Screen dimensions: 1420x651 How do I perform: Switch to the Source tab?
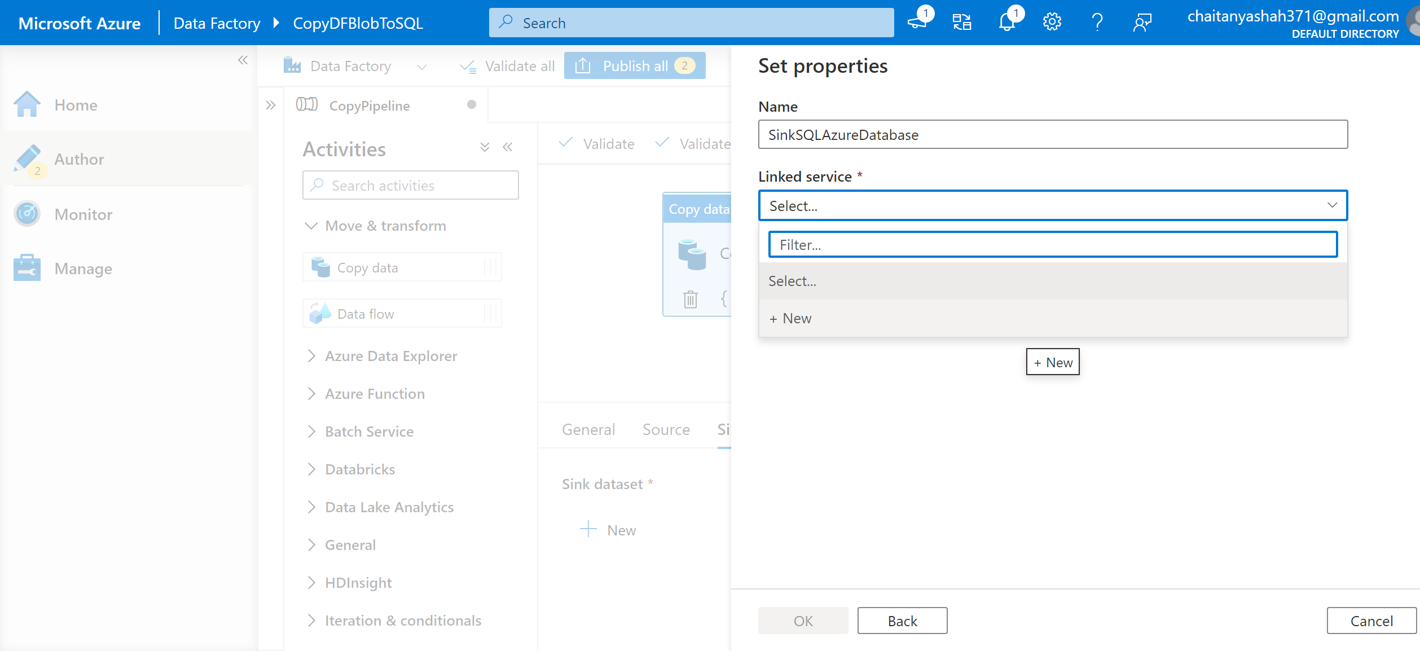(666, 429)
